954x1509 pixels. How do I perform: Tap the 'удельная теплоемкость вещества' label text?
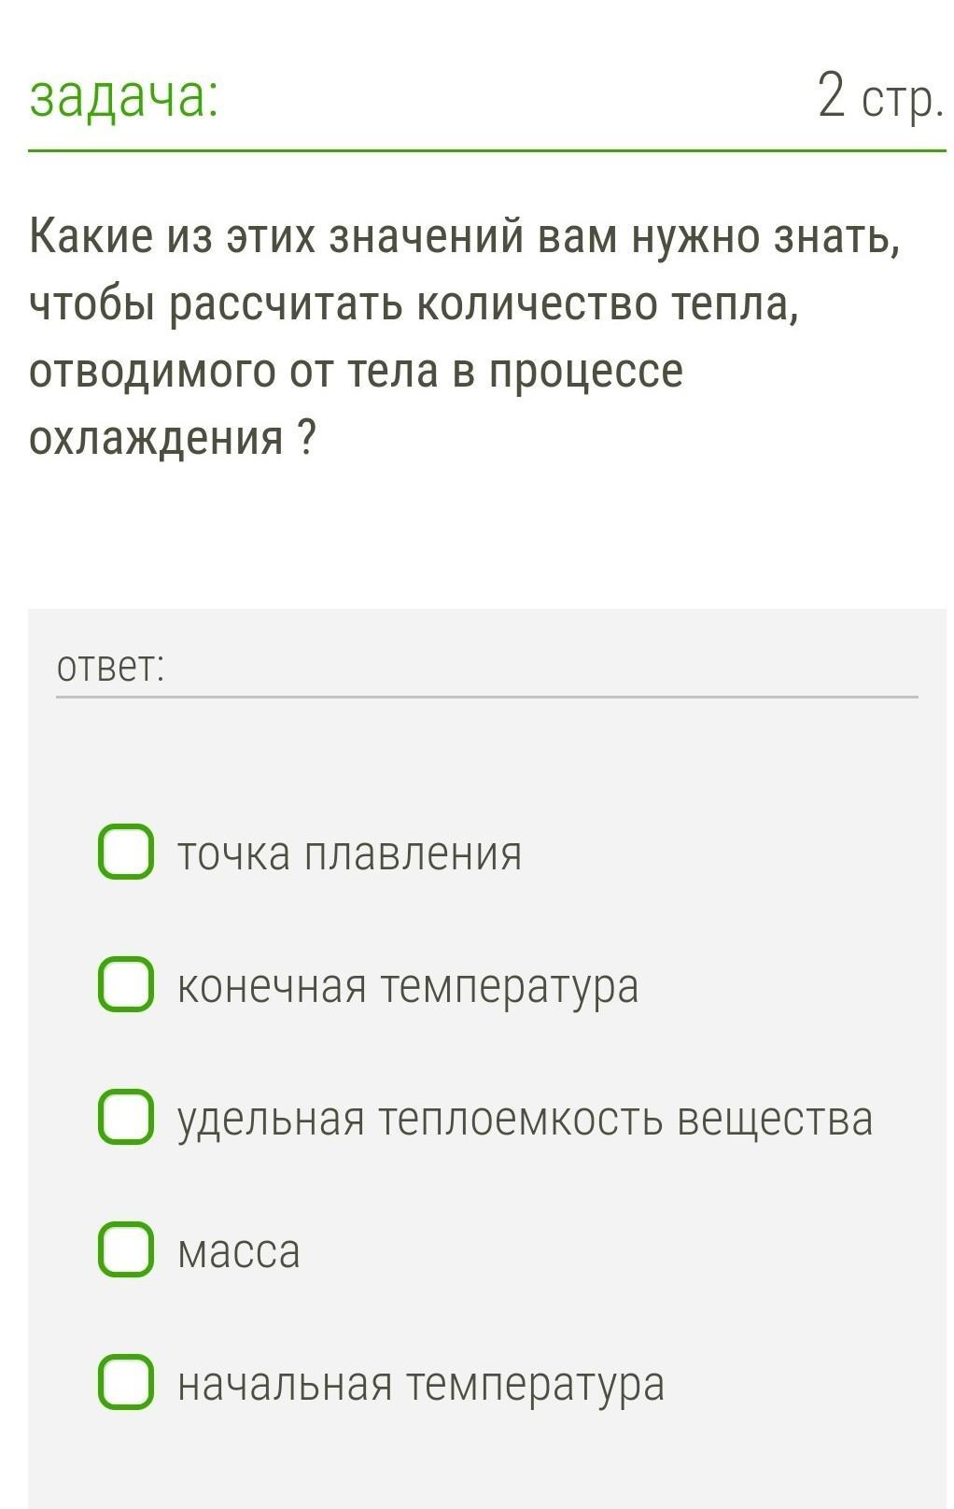point(525,1119)
